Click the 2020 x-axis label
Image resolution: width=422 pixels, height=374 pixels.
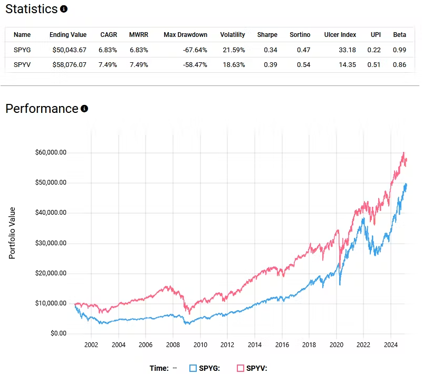pyautogui.click(x=337, y=345)
